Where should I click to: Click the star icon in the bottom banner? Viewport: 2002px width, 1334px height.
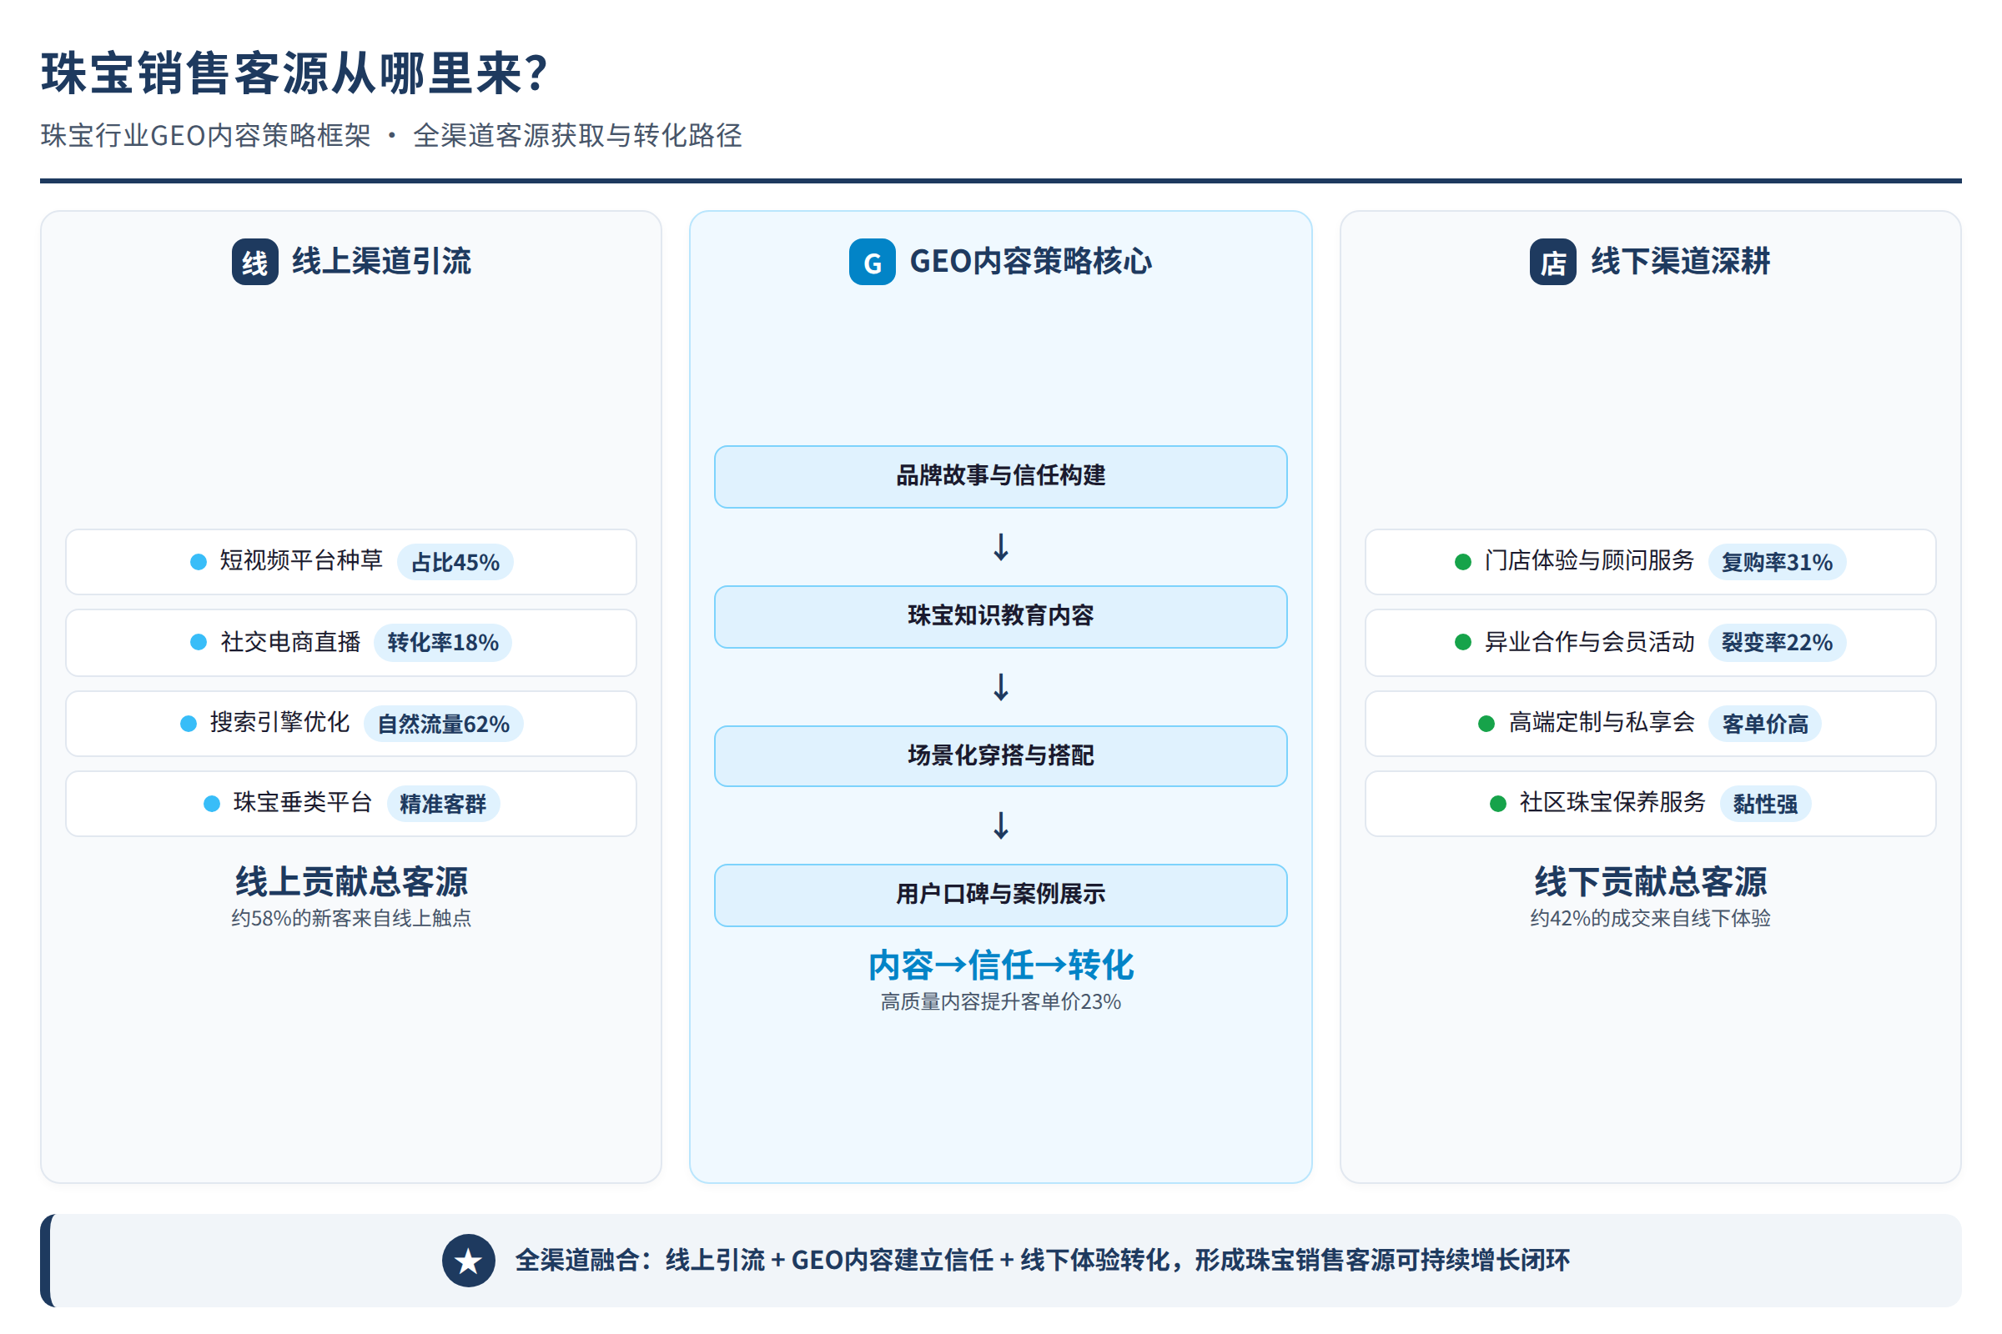468,1261
